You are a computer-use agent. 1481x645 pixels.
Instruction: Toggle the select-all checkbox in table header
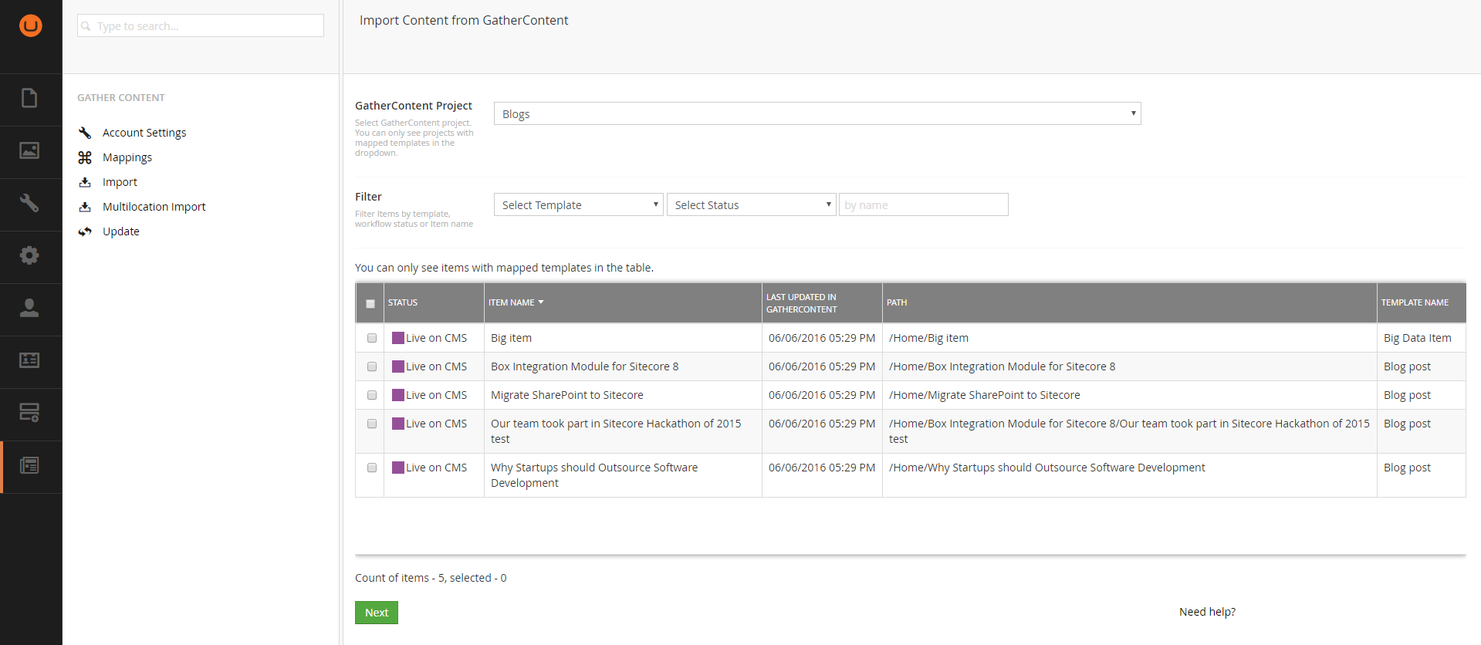[370, 303]
